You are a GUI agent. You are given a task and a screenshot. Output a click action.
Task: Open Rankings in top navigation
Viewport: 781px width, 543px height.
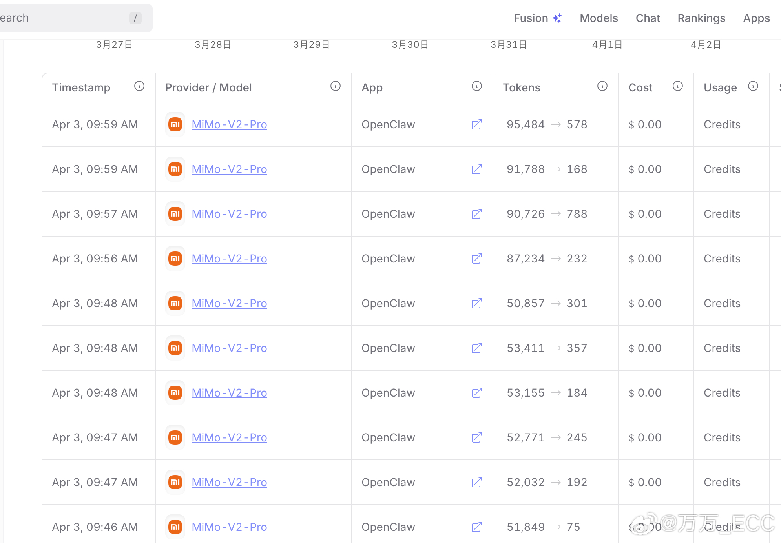point(701,18)
